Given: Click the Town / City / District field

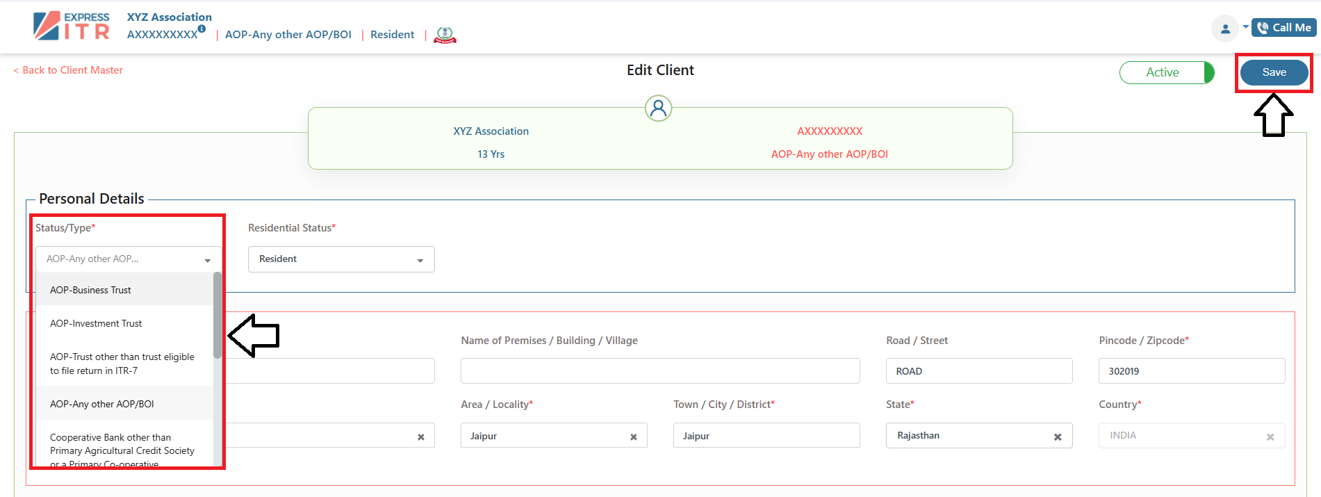Looking at the screenshot, I should [x=766, y=436].
